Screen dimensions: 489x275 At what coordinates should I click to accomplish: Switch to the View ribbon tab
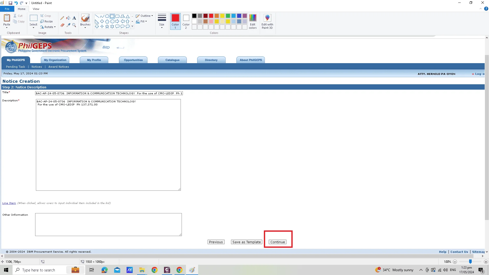point(36,9)
